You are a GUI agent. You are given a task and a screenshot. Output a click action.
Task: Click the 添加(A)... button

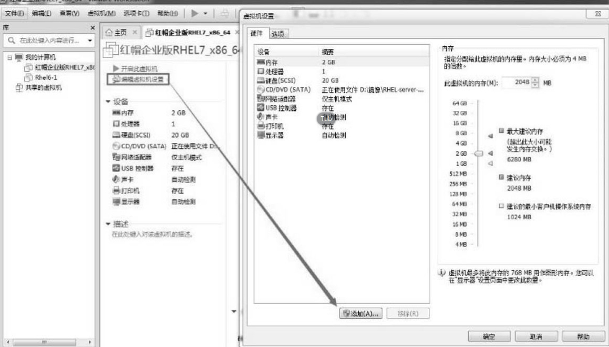(x=361, y=313)
